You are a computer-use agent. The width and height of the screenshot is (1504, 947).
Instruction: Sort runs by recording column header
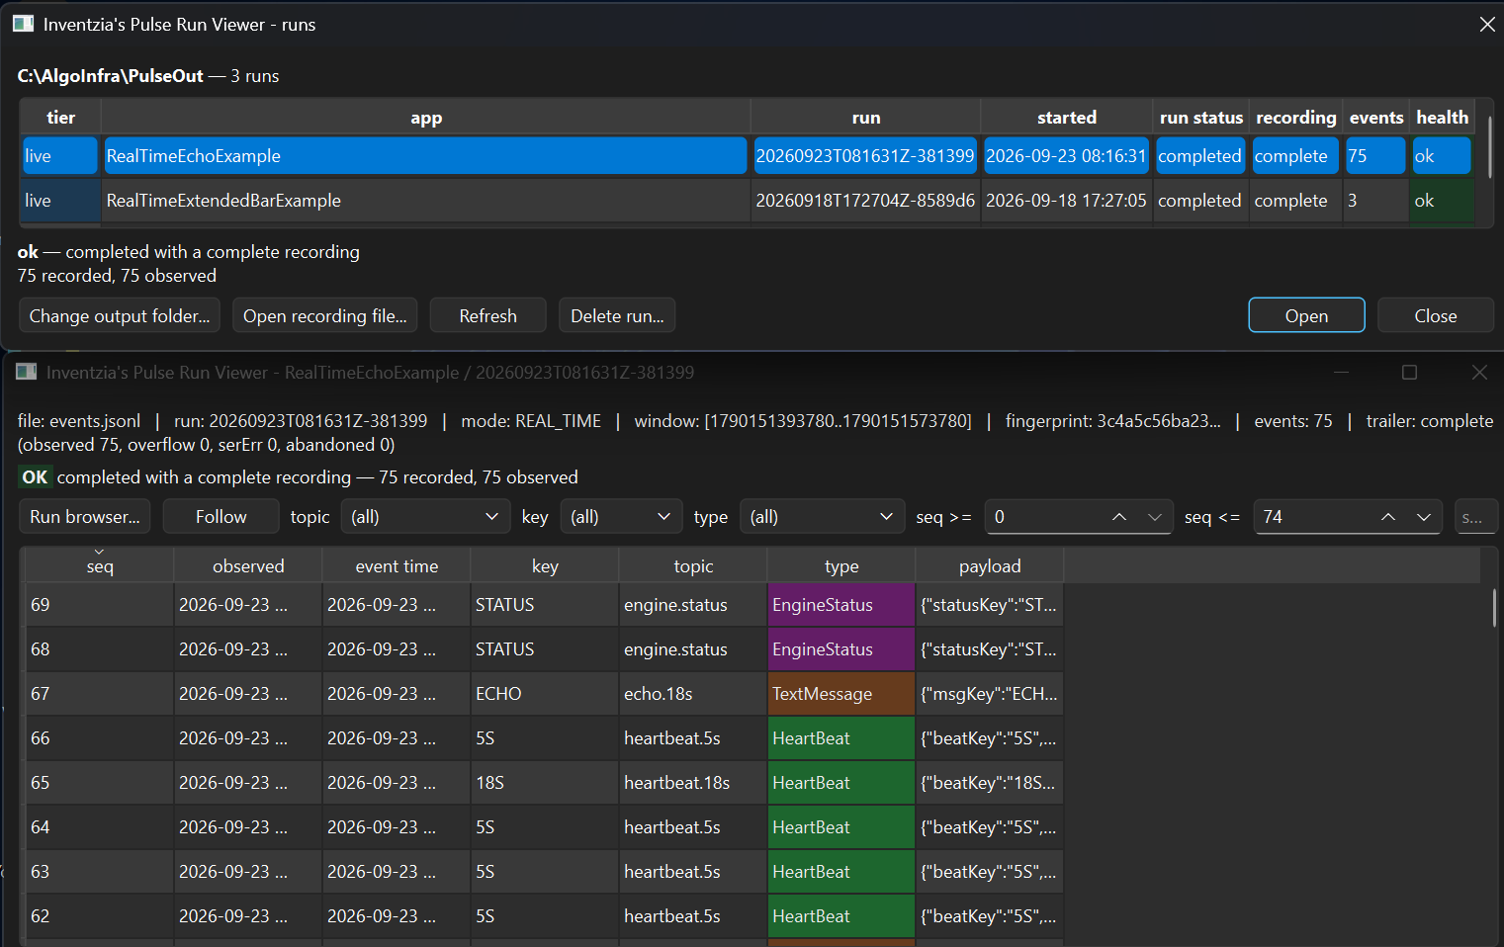tap(1296, 117)
